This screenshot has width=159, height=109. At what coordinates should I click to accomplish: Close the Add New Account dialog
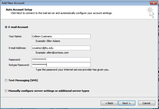(154, 3)
